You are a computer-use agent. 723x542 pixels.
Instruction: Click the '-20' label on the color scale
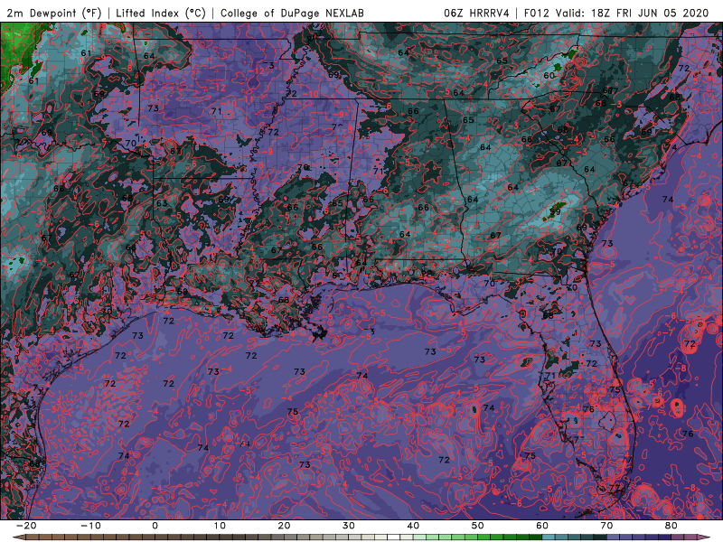tap(26, 526)
